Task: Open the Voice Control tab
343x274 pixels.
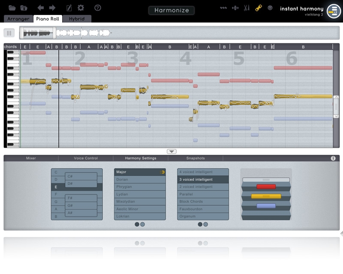Action: click(x=86, y=158)
